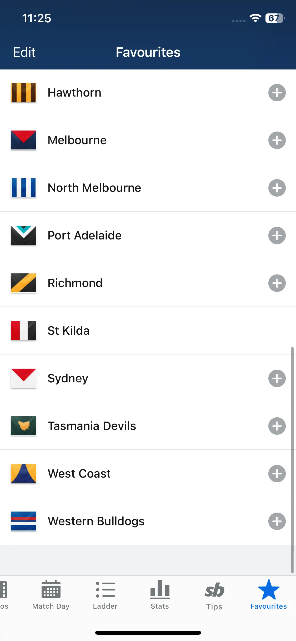Add North Melbourne using its plus icon
This screenshot has width=296, height=641.
click(277, 188)
